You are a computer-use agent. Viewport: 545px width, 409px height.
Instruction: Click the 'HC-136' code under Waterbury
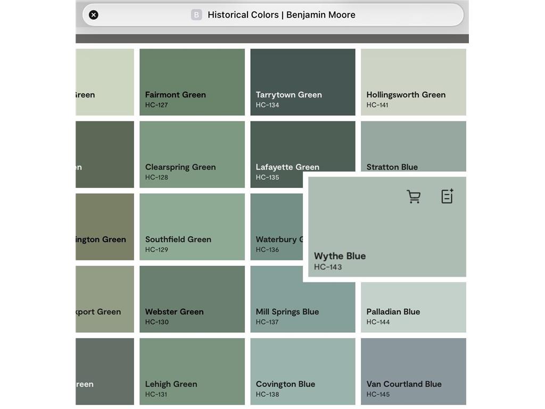point(267,250)
